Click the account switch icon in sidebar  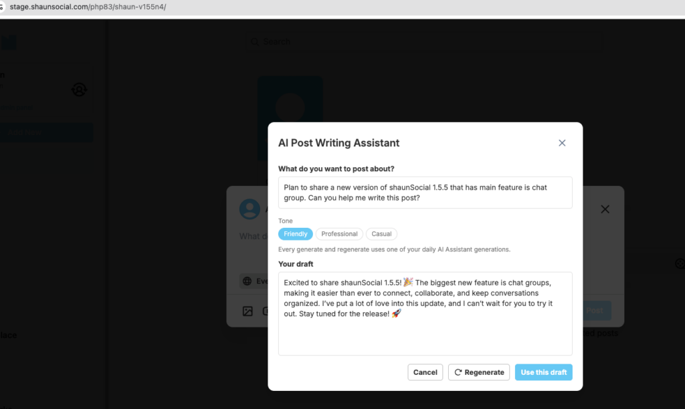[x=79, y=90]
